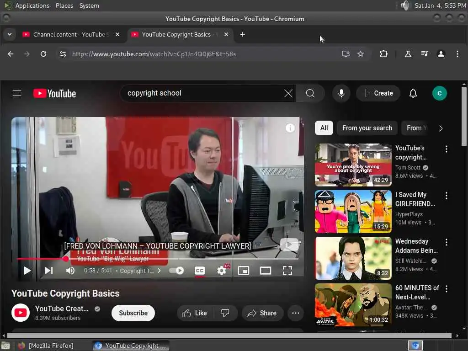The height and width of the screenshot is (351, 468).
Task: Open Wednesday Addams video thumbnail
Action: click(x=353, y=258)
